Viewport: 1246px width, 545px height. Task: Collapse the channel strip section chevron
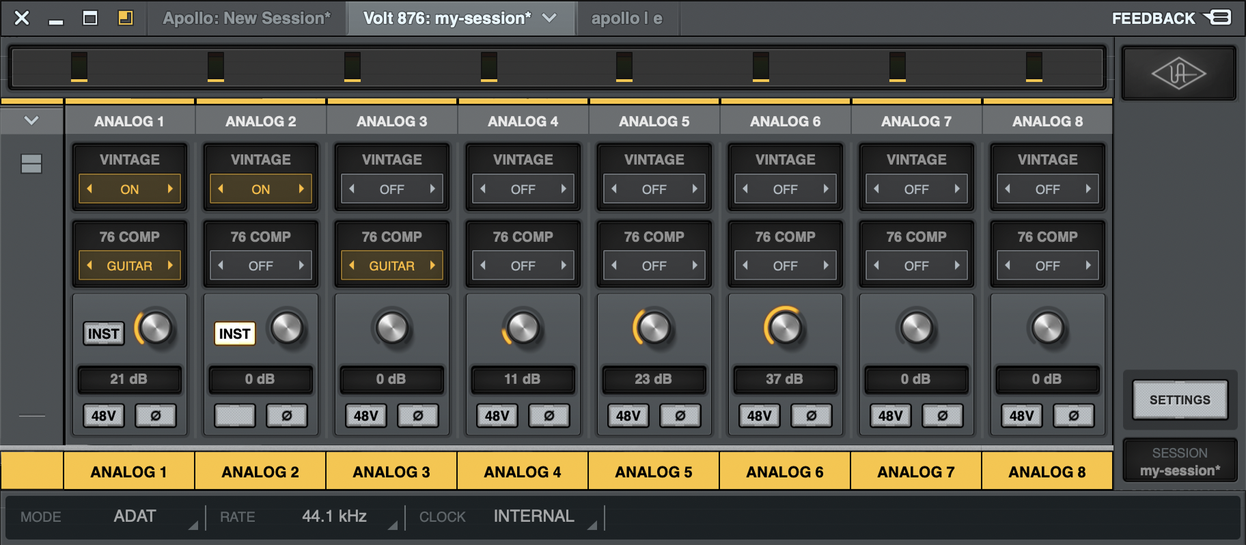[31, 121]
